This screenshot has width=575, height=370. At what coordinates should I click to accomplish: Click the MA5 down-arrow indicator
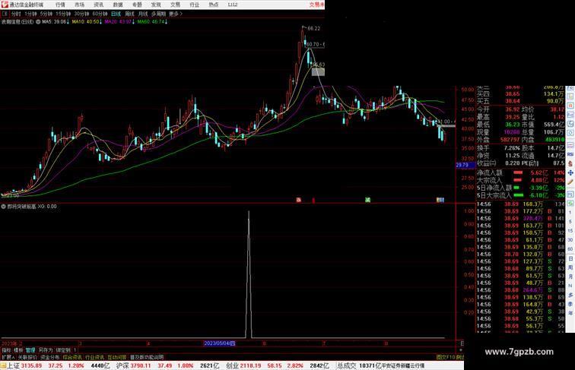[68, 22]
